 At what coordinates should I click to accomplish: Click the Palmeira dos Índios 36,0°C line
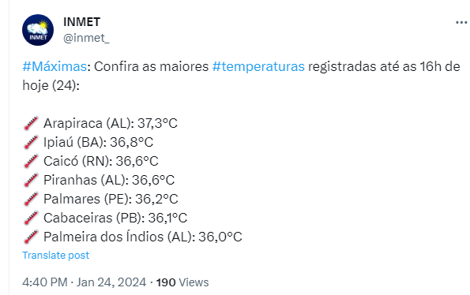143,237
